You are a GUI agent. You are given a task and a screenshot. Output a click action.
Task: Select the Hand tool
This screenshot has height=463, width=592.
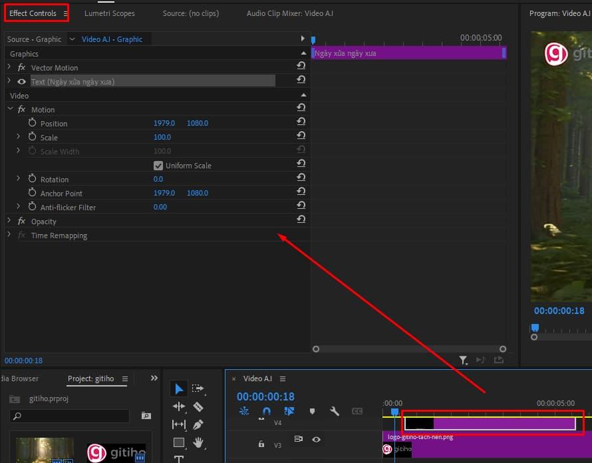[x=197, y=442]
